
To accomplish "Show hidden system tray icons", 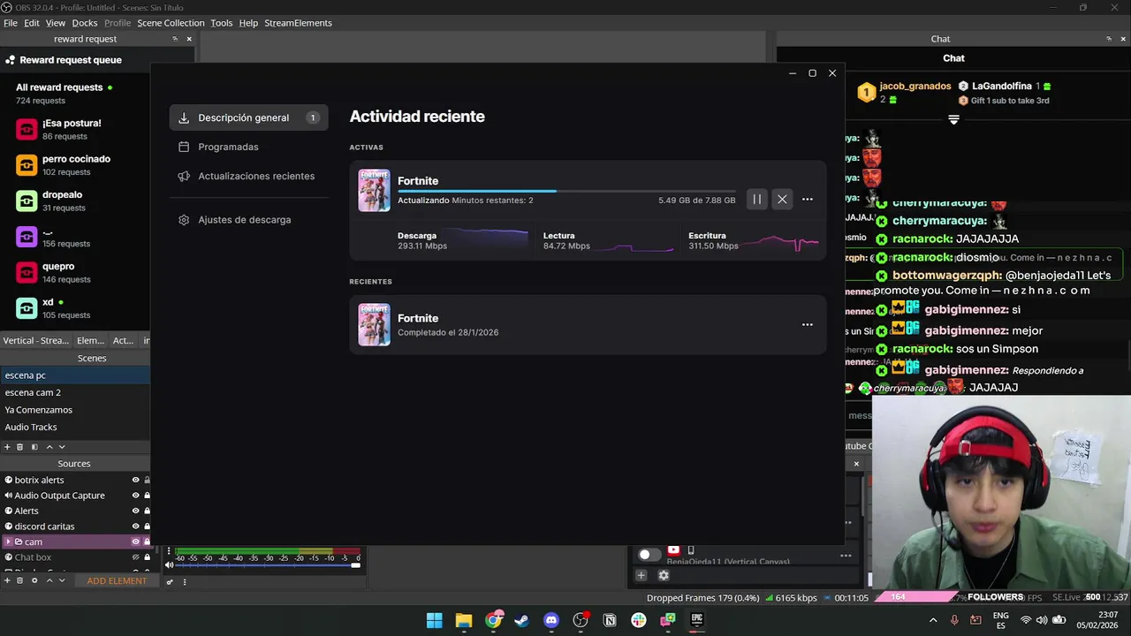I will (933, 620).
